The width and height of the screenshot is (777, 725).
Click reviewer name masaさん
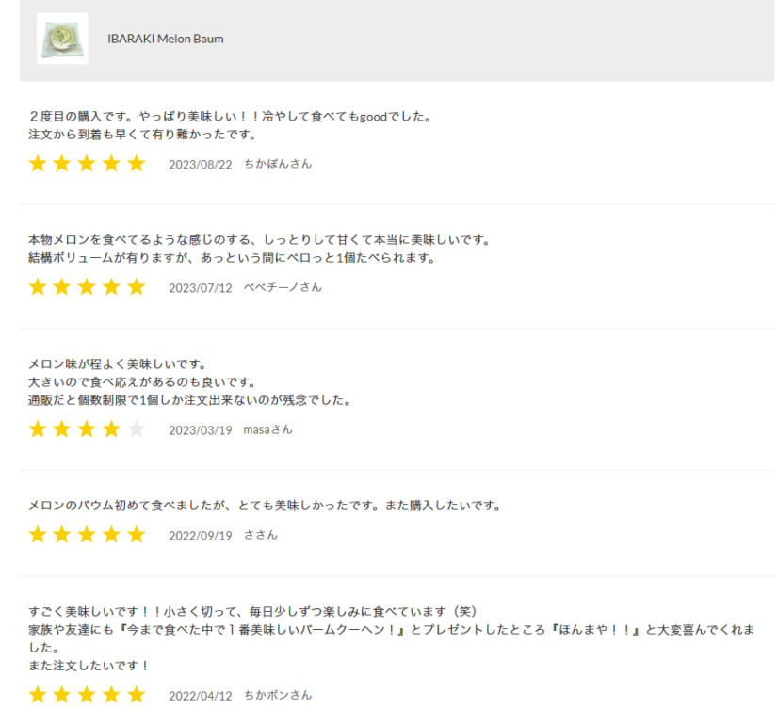[267, 429]
